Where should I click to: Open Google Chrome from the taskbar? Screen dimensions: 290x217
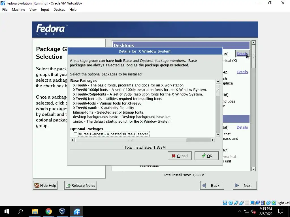click(48, 211)
